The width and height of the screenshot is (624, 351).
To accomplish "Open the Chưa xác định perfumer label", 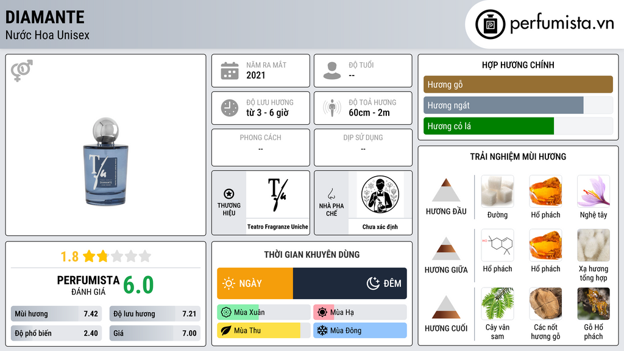I will pyautogui.click(x=380, y=227).
